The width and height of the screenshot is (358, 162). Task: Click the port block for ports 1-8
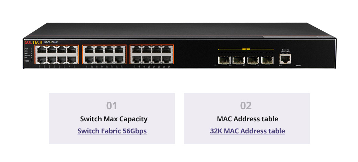[x=56, y=54]
